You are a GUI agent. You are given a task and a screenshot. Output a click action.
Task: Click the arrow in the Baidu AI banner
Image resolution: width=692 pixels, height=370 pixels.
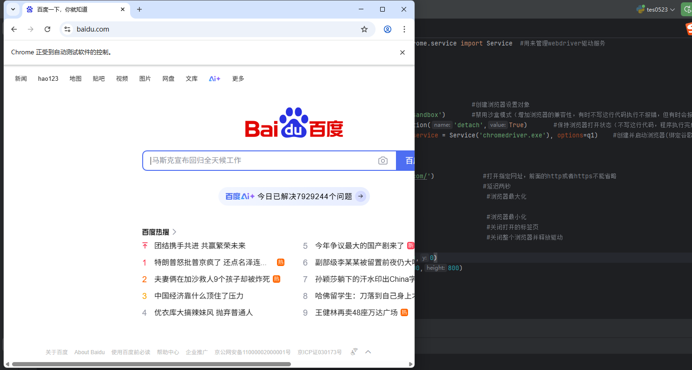pos(361,196)
